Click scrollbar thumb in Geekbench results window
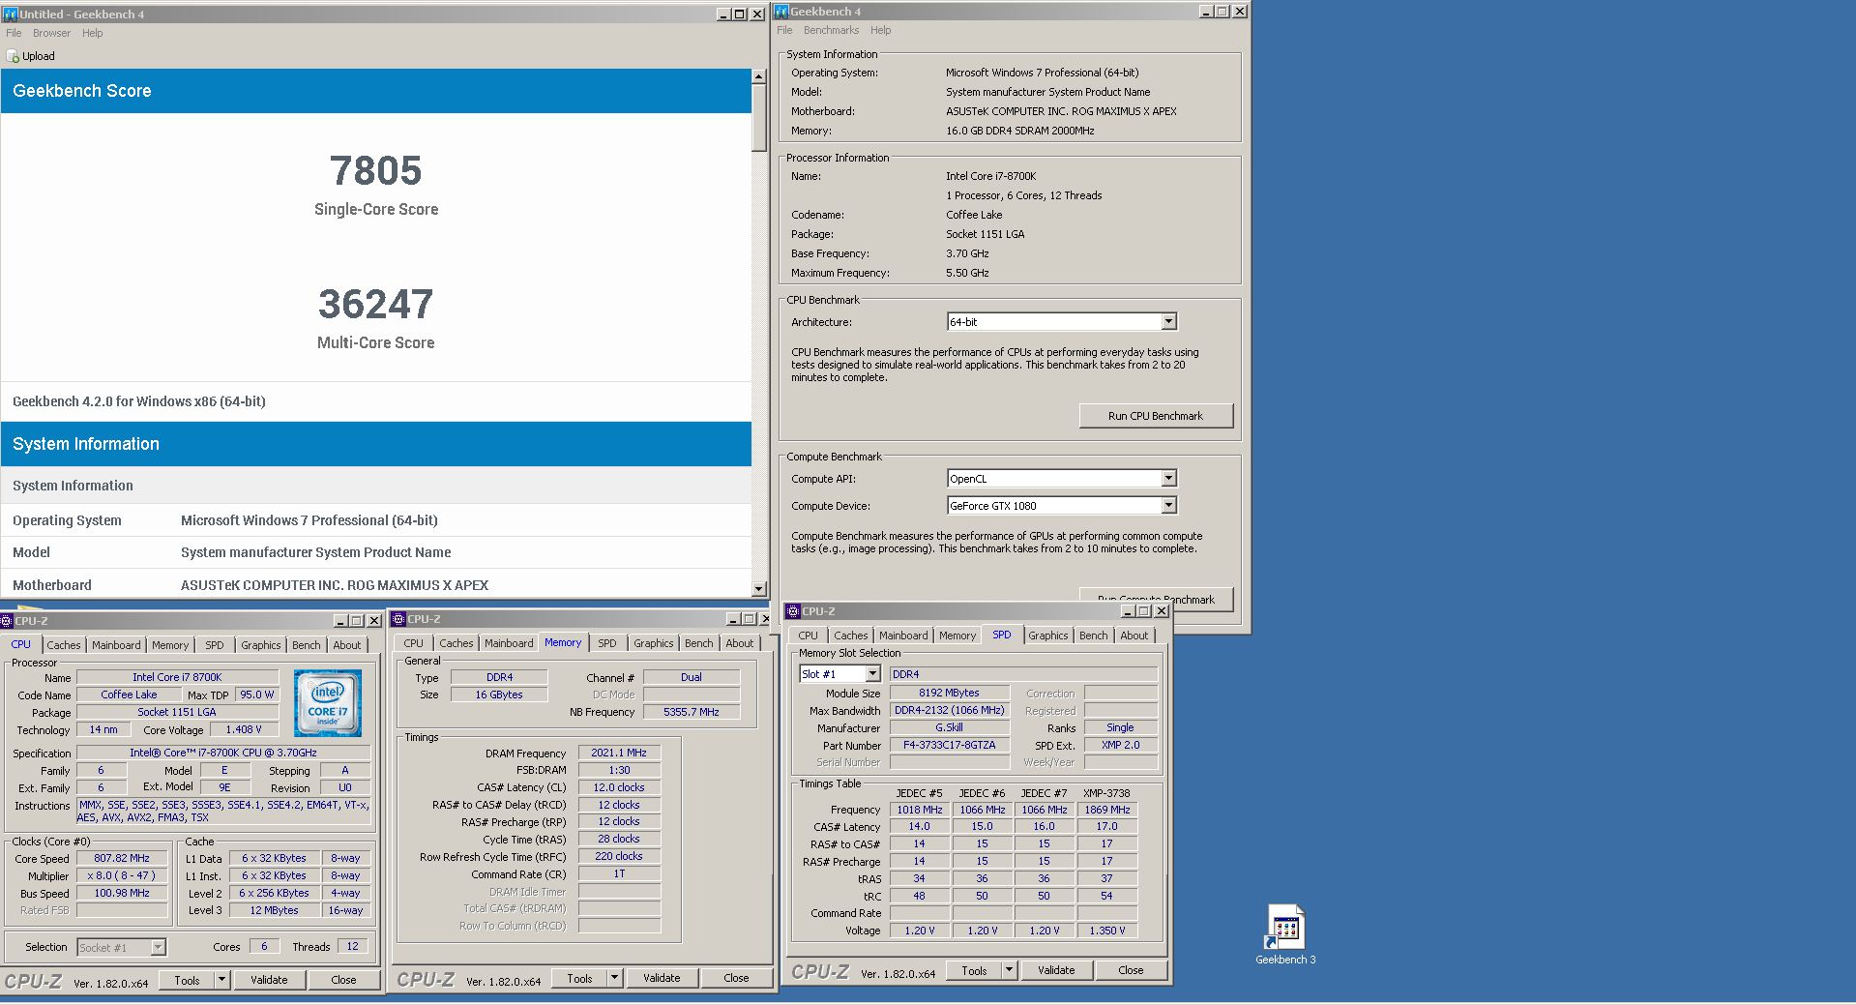 pyautogui.click(x=758, y=117)
